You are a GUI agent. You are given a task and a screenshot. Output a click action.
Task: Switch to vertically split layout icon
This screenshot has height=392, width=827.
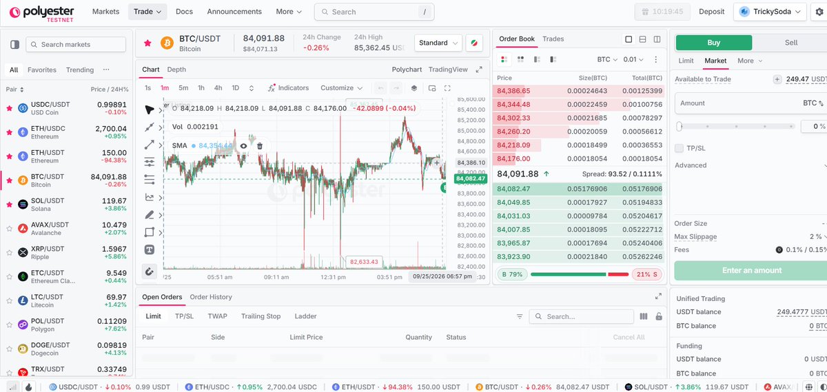click(657, 39)
